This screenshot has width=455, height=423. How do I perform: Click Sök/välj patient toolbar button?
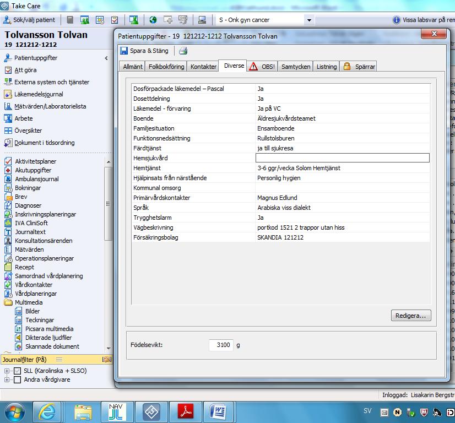click(x=29, y=20)
